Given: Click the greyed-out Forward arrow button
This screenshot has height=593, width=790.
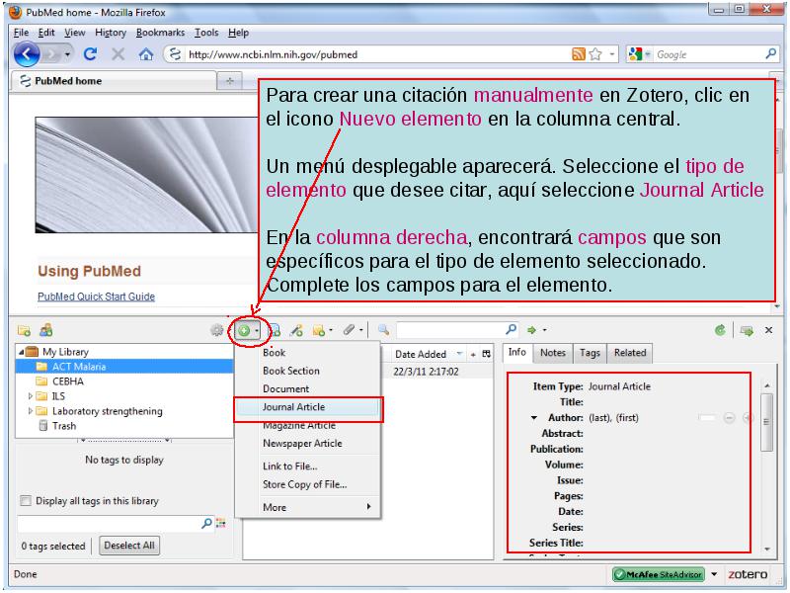Looking at the screenshot, I should click(51, 54).
